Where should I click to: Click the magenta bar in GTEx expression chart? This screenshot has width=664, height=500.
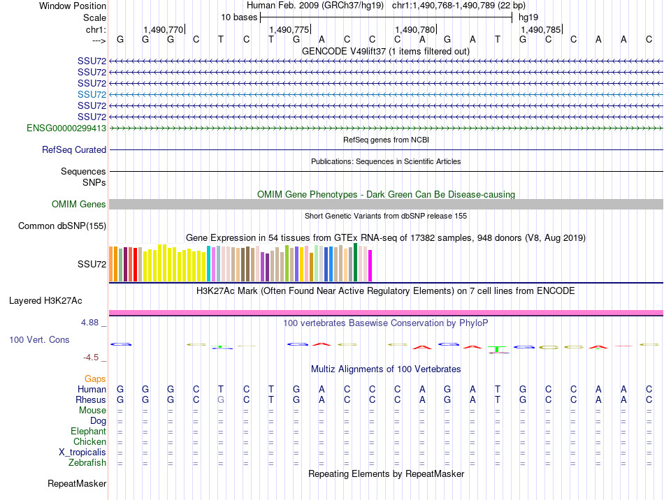[370, 266]
